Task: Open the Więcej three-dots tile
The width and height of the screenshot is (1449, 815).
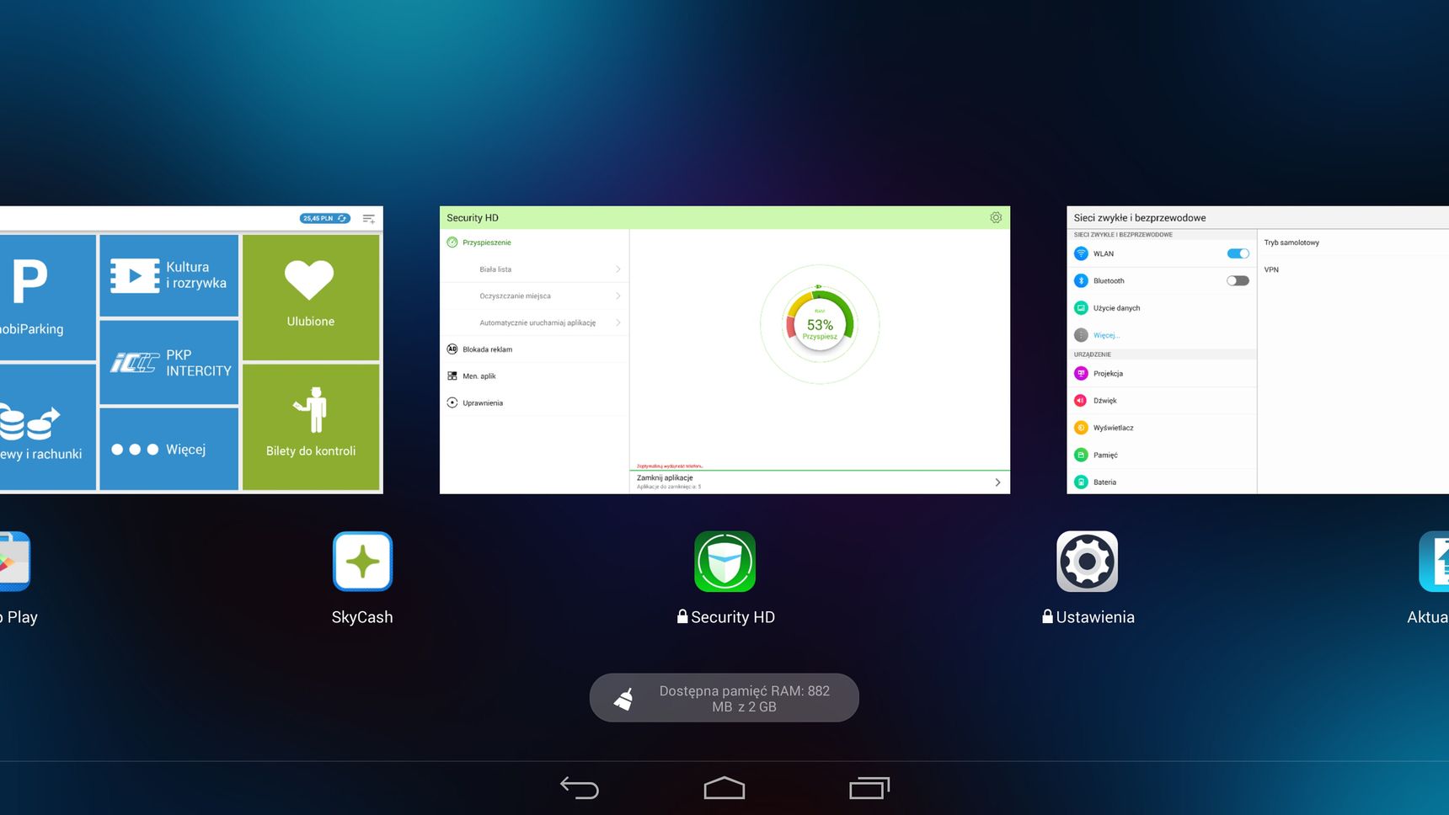Action: click(168, 449)
